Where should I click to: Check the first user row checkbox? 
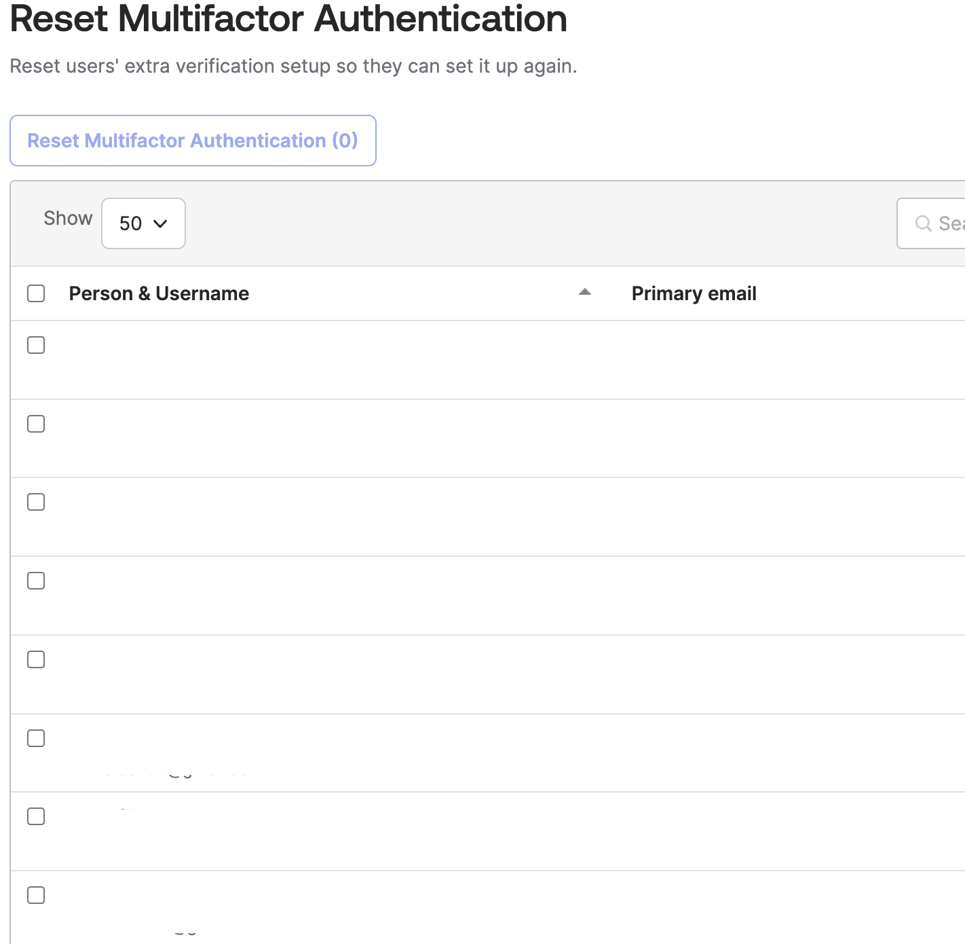point(36,345)
